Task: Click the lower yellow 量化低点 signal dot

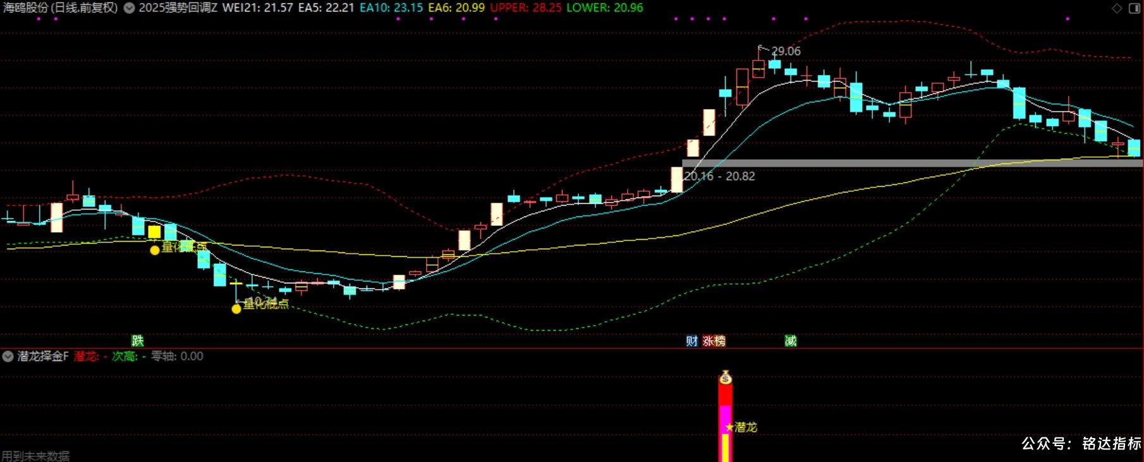Action: [236, 309]
